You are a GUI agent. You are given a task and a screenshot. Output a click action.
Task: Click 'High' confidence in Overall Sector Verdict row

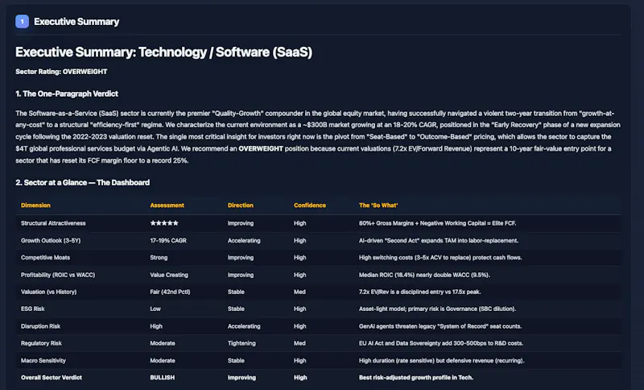tap(300, 377)
